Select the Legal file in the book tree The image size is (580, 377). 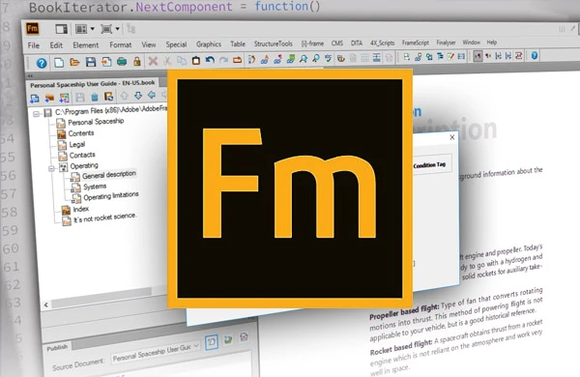point(76,144)
